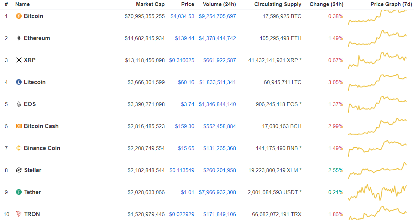The height and width of the screenshot is (220, 414).
Task: Open the Litecoin 7-day price graph
Action: coord(378,82)
